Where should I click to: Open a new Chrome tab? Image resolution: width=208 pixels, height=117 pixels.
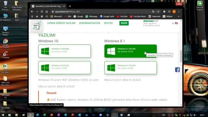(70, 6)
